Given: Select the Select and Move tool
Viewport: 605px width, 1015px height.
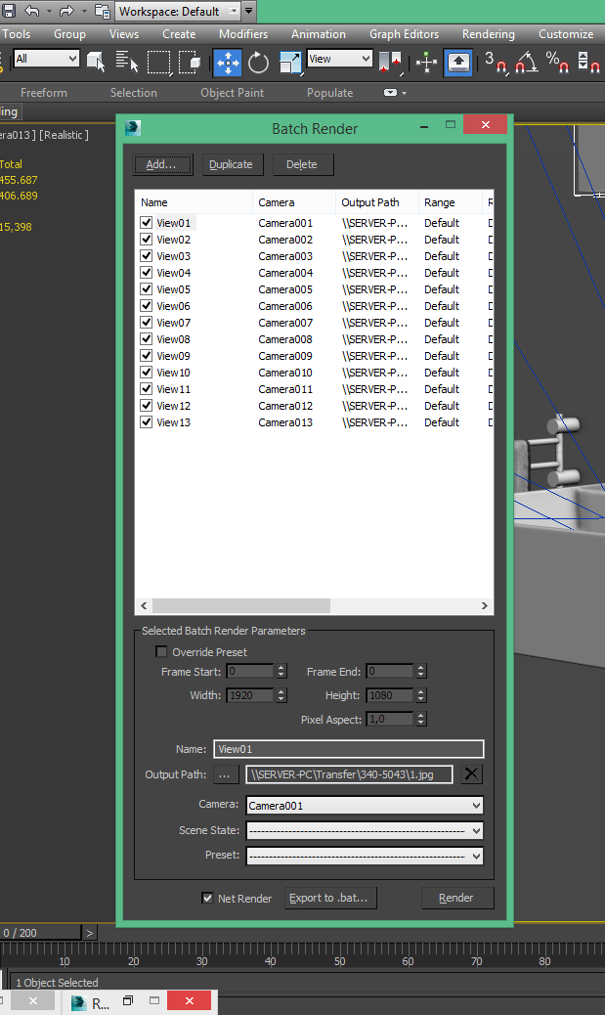Looking at the screenshot, I should [x=228, y=63].
